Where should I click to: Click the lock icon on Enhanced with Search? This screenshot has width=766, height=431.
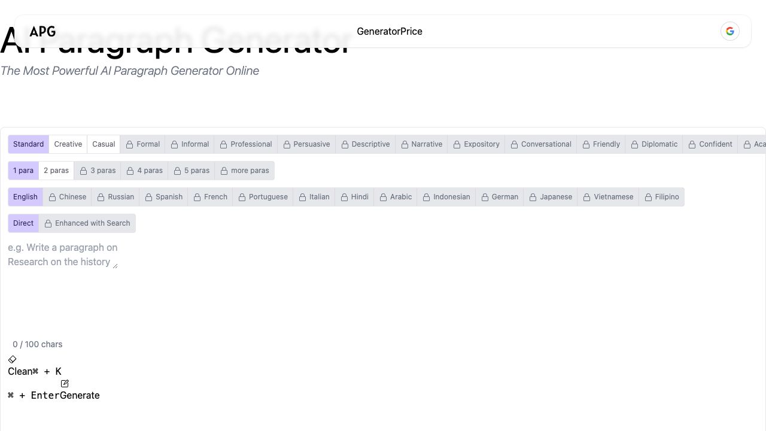point(49,223)
